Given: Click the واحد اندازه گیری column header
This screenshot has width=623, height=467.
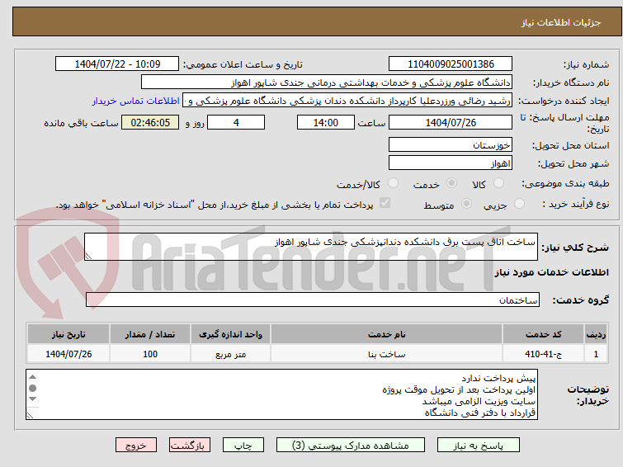Looking at the screenshot, I should pyautogui.click(x=230, y=334).
